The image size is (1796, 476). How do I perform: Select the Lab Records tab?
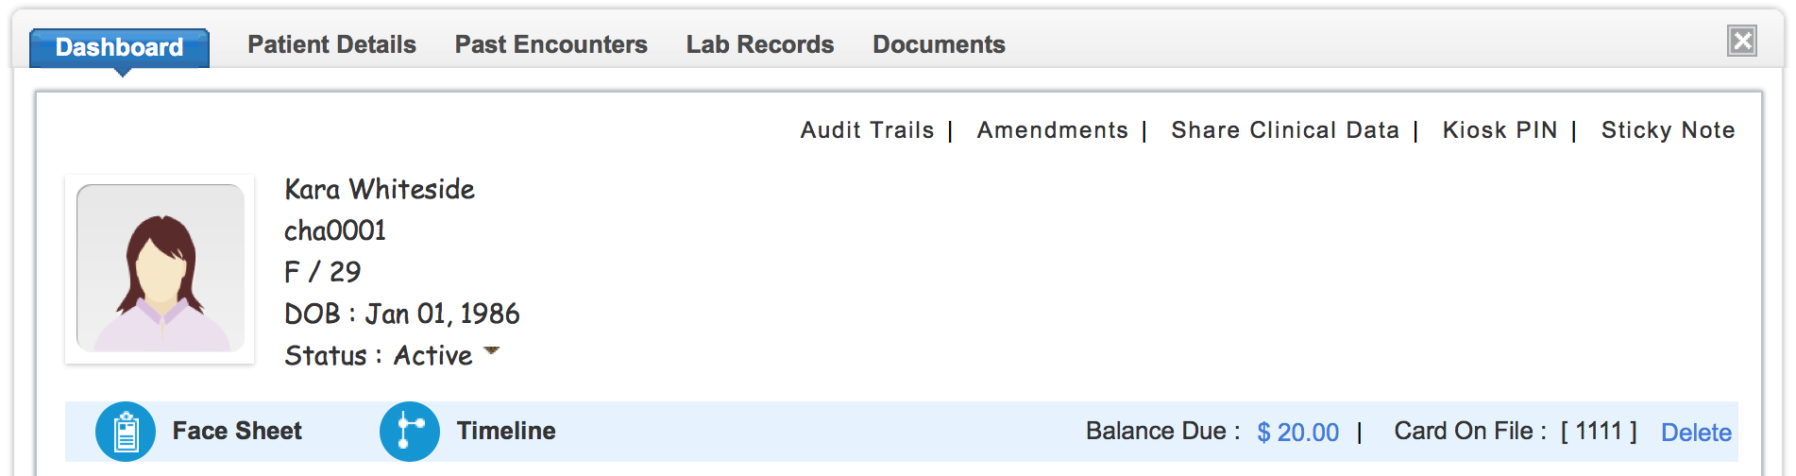click(x=760, y=44)
